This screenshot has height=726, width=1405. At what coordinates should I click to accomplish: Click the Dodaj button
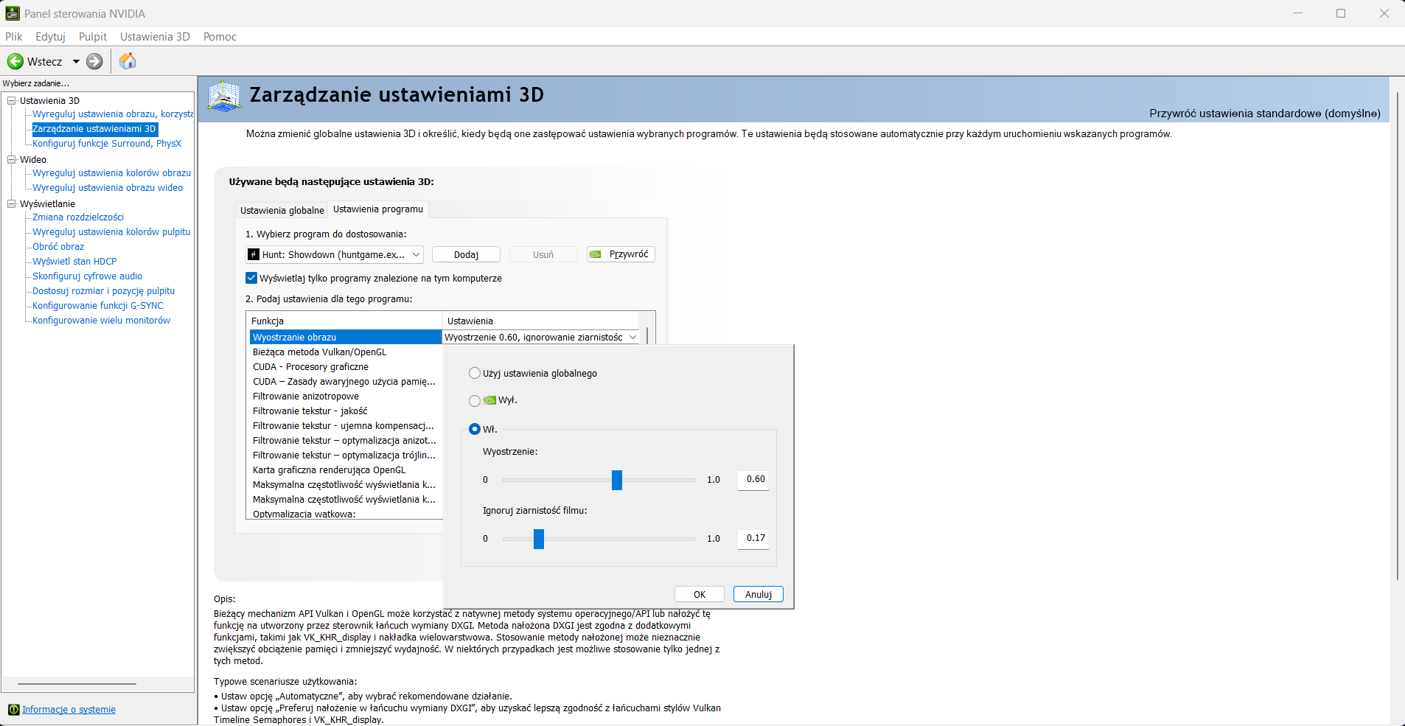pos(466,254)
